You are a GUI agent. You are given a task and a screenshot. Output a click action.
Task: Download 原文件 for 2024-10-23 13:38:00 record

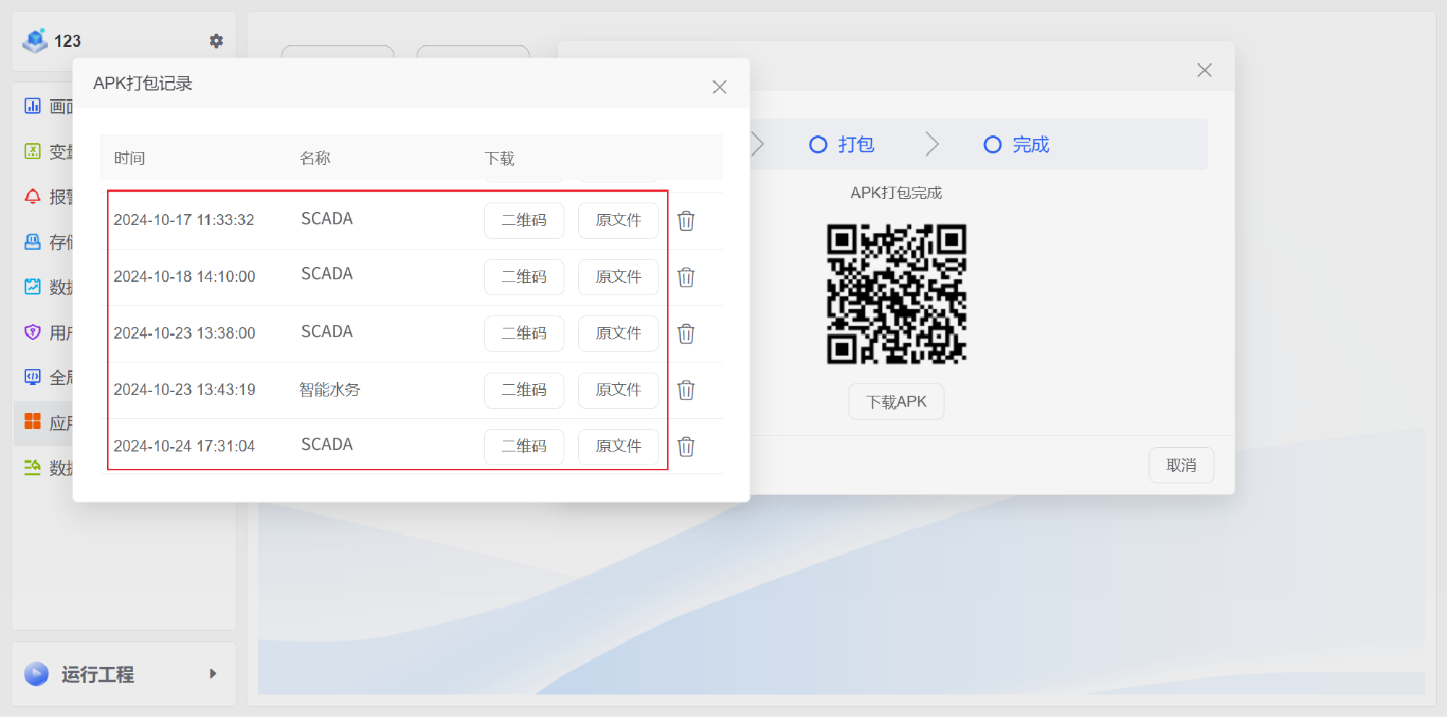tap(618, 334)
